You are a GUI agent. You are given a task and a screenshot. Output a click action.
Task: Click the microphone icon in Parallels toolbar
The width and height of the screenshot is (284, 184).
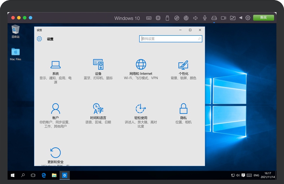pos(205,18)
